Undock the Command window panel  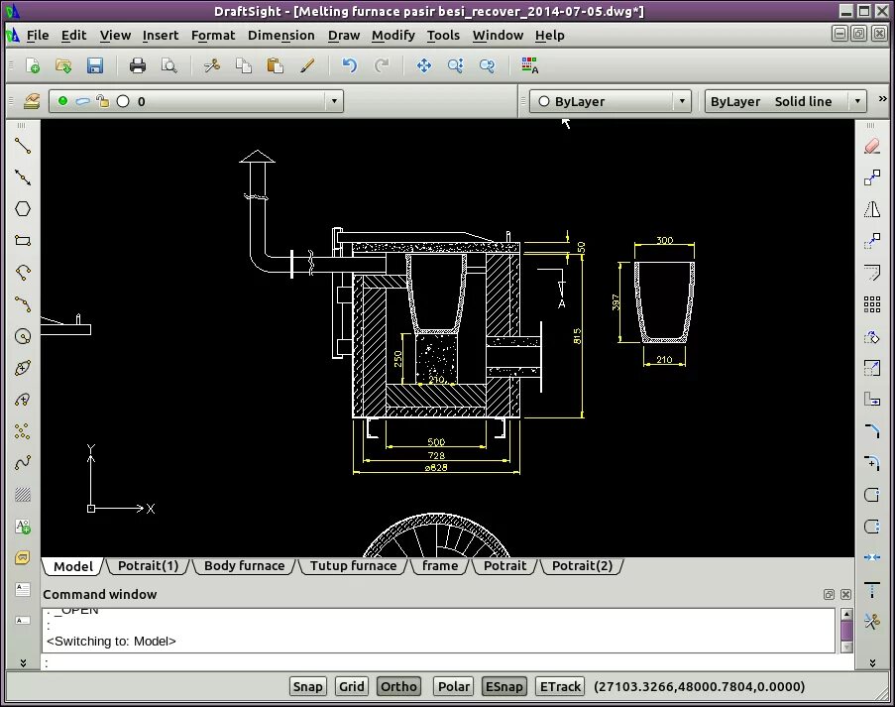click(x=829, y=595)
